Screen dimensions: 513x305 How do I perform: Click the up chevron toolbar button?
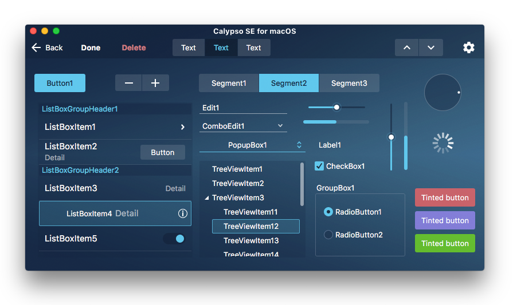click(x=406, y=47)
